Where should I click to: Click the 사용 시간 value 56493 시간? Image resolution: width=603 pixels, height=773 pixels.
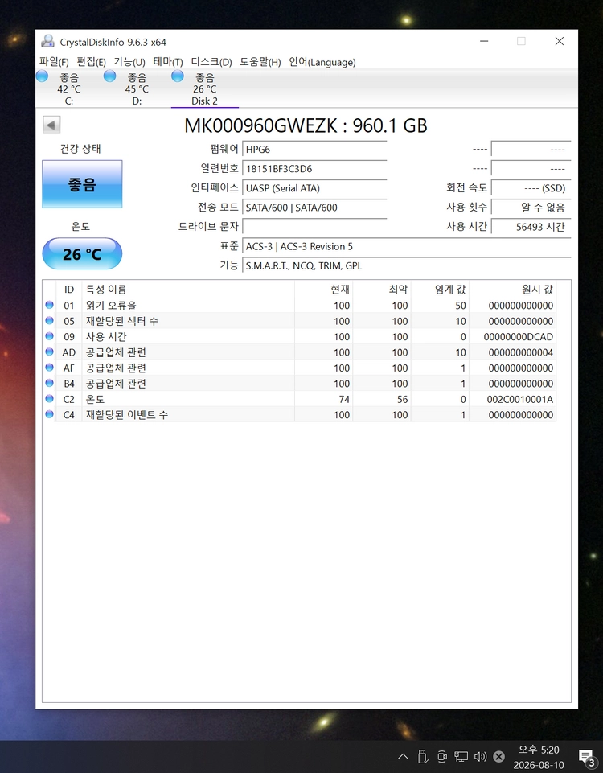[531, 227]
